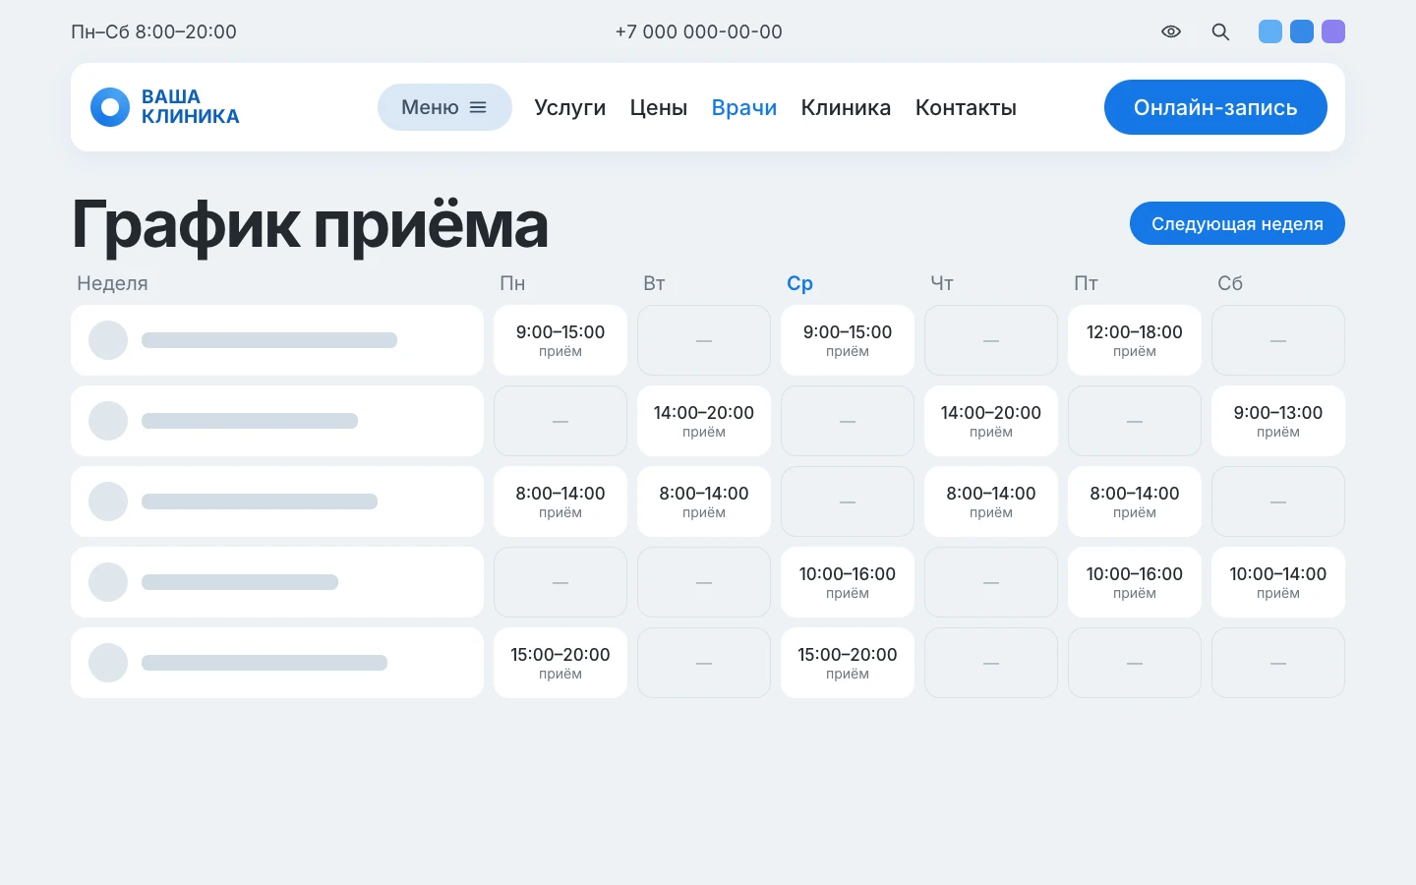
Task: Open search with the magnifier icon
Action: (1220, 31)
